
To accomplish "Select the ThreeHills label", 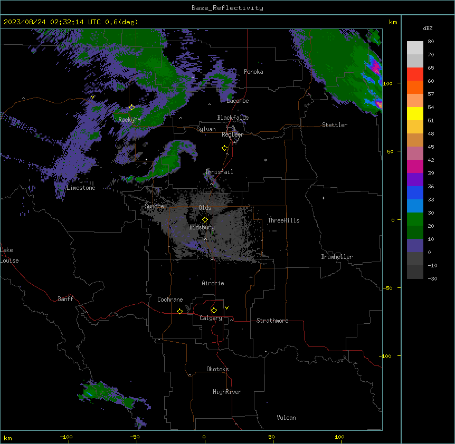I will point(283,220).
